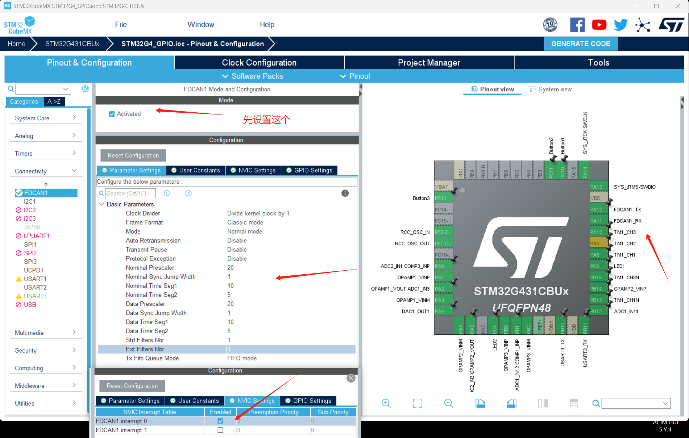The image size is (689, 438).
Task: Click the STM32G431CBUx breadcrumb
Action: tap(72, 44)
